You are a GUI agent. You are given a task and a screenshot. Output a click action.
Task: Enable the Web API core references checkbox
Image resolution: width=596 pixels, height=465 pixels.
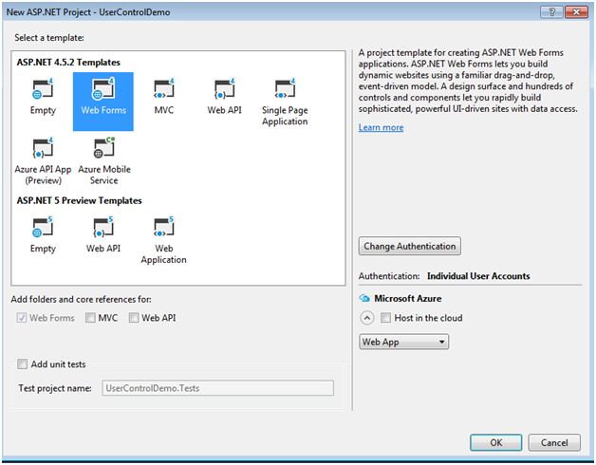pyautogui.click(x=134, y=318)
